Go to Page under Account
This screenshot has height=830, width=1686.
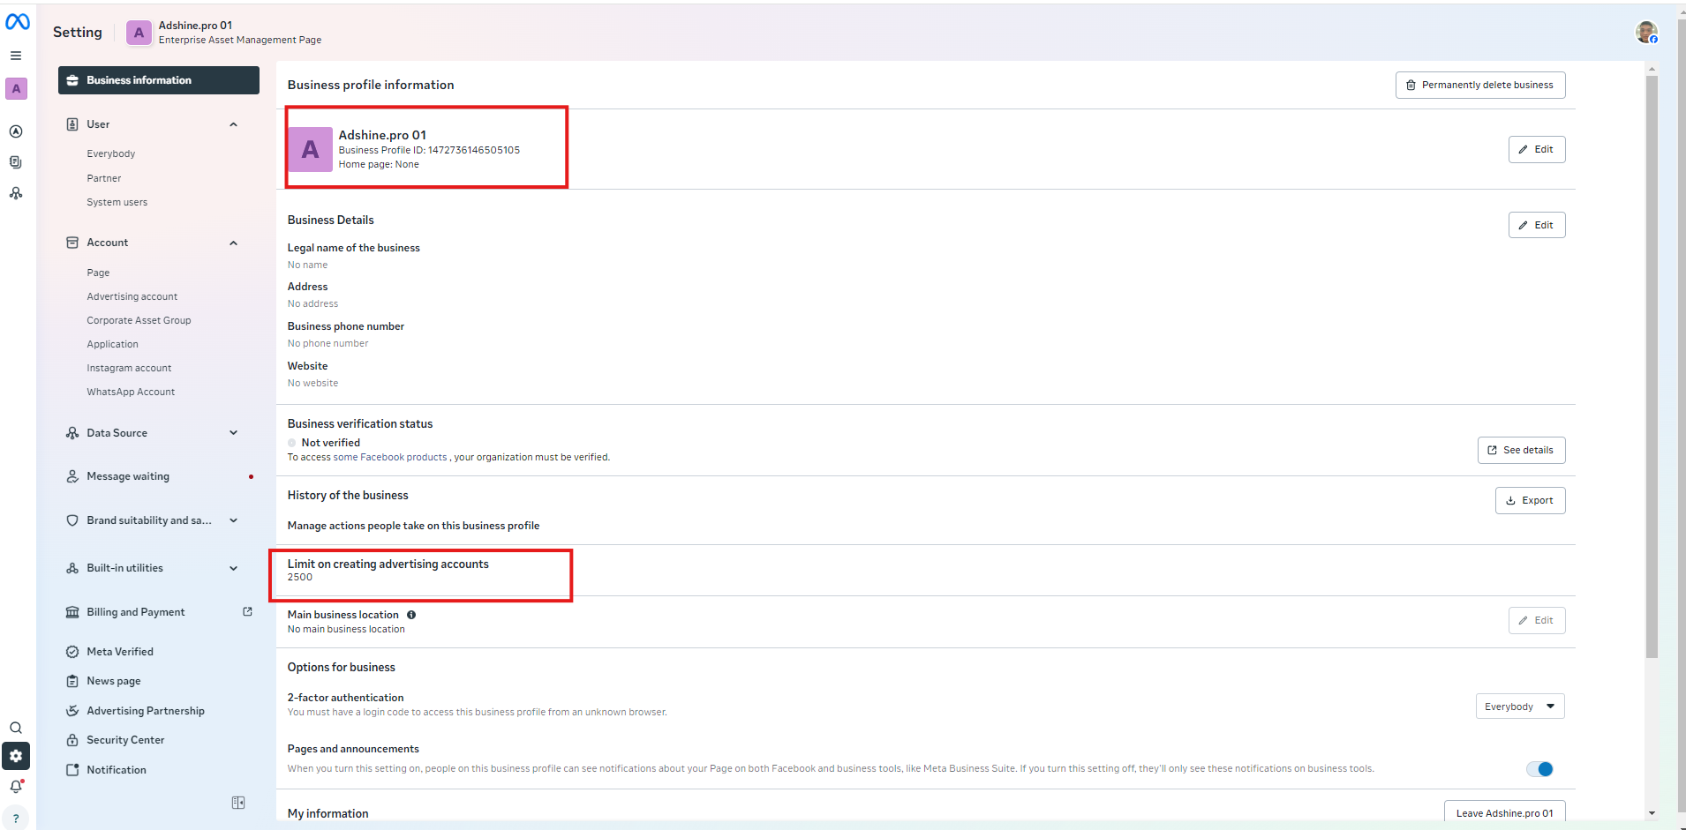pos(98,273)
